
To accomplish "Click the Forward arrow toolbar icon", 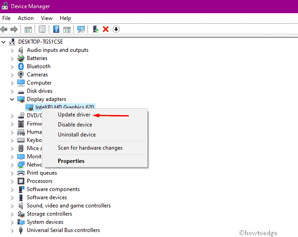I will (14, 30).
